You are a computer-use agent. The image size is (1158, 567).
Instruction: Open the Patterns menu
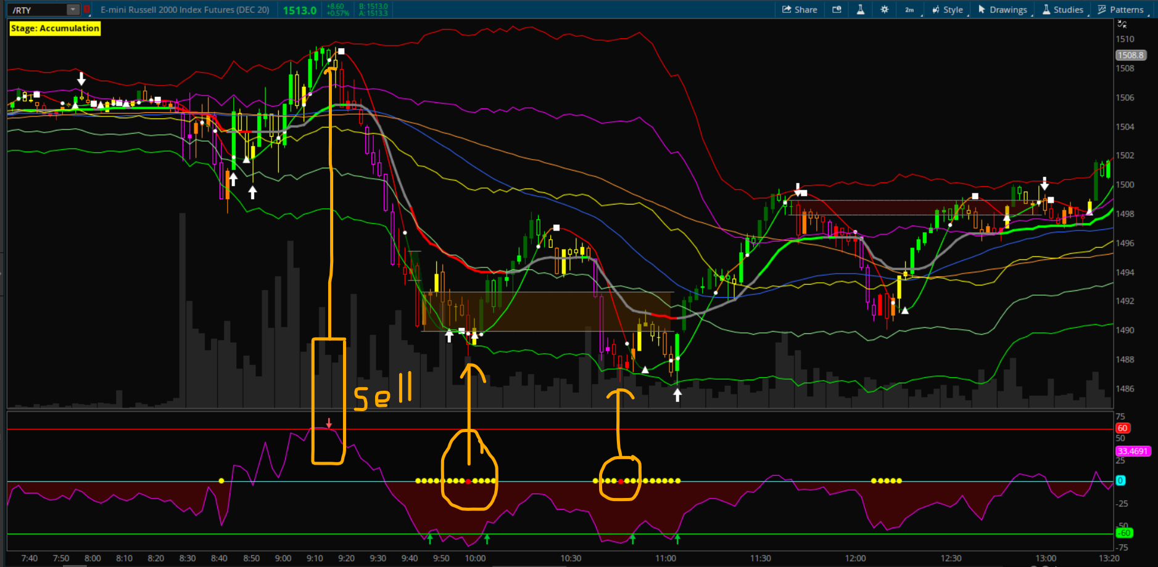point(1121,10)
